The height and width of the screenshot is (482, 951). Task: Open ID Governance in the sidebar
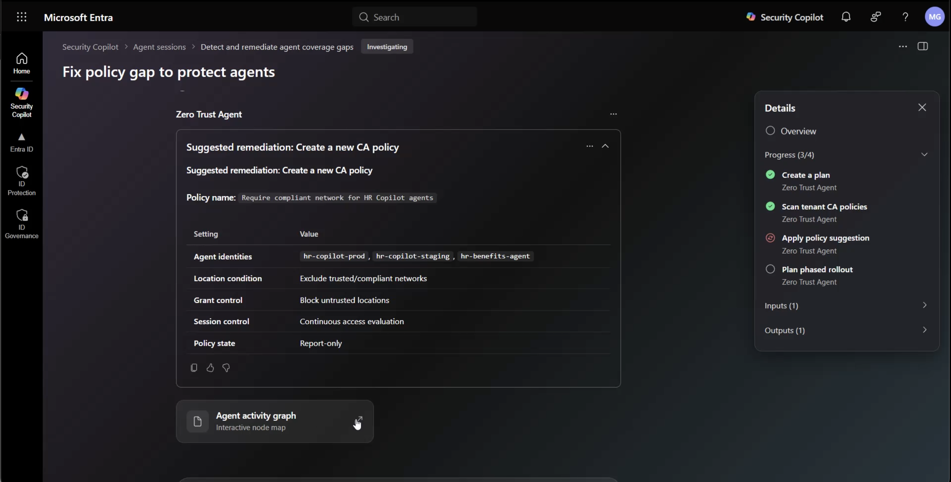click(22, 224)
